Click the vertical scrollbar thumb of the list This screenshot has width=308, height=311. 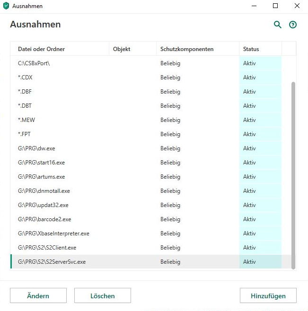[x=293, y=175]
